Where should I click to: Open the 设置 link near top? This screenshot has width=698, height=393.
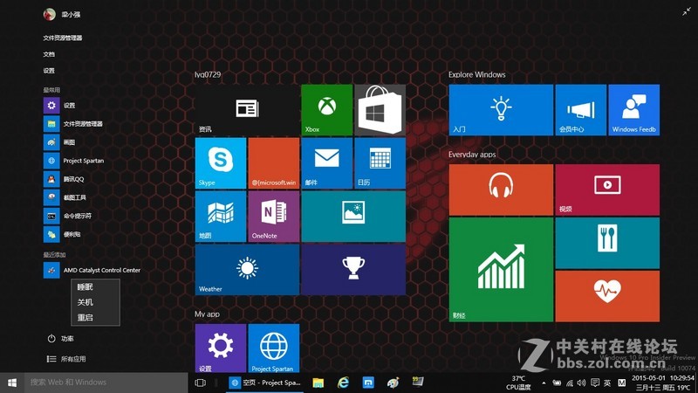[49, 71]
